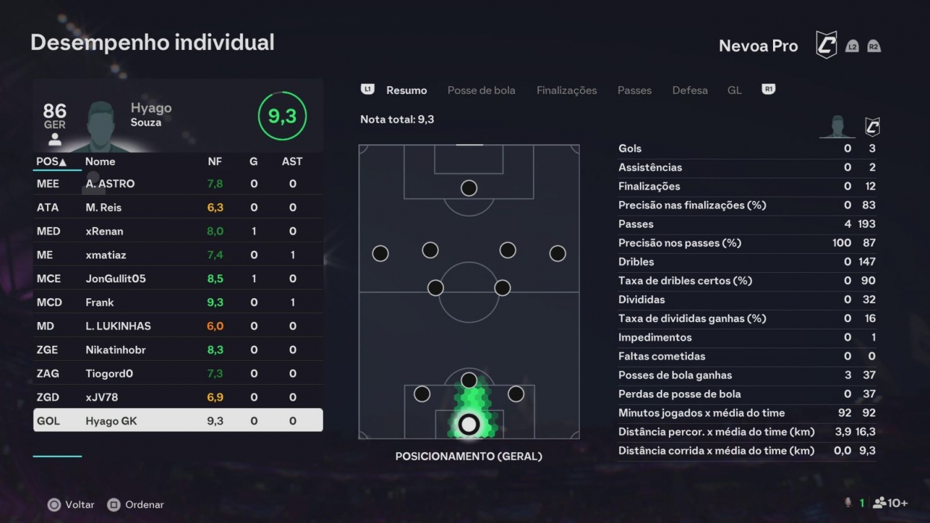Open the Finalizações tab

[567, 90]
